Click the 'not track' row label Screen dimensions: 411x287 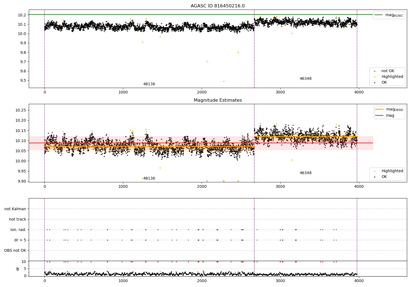tap(18, 219)
